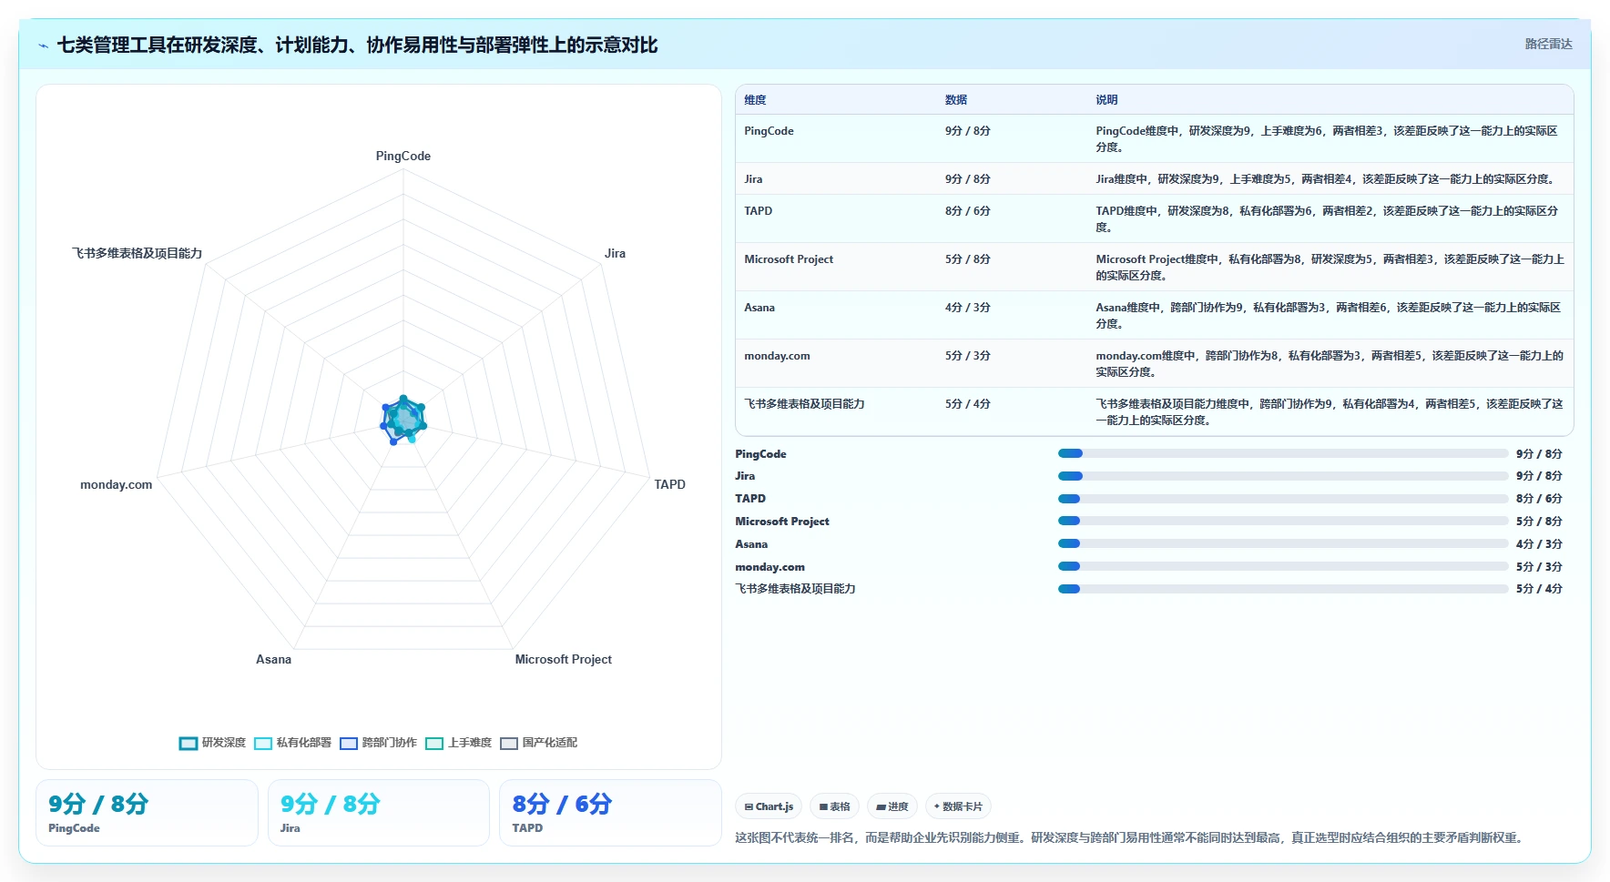Image resolution: width=1610 pixels, height=882 pixels.
Task: Click the 数据 column header
Action: point(956,100)
